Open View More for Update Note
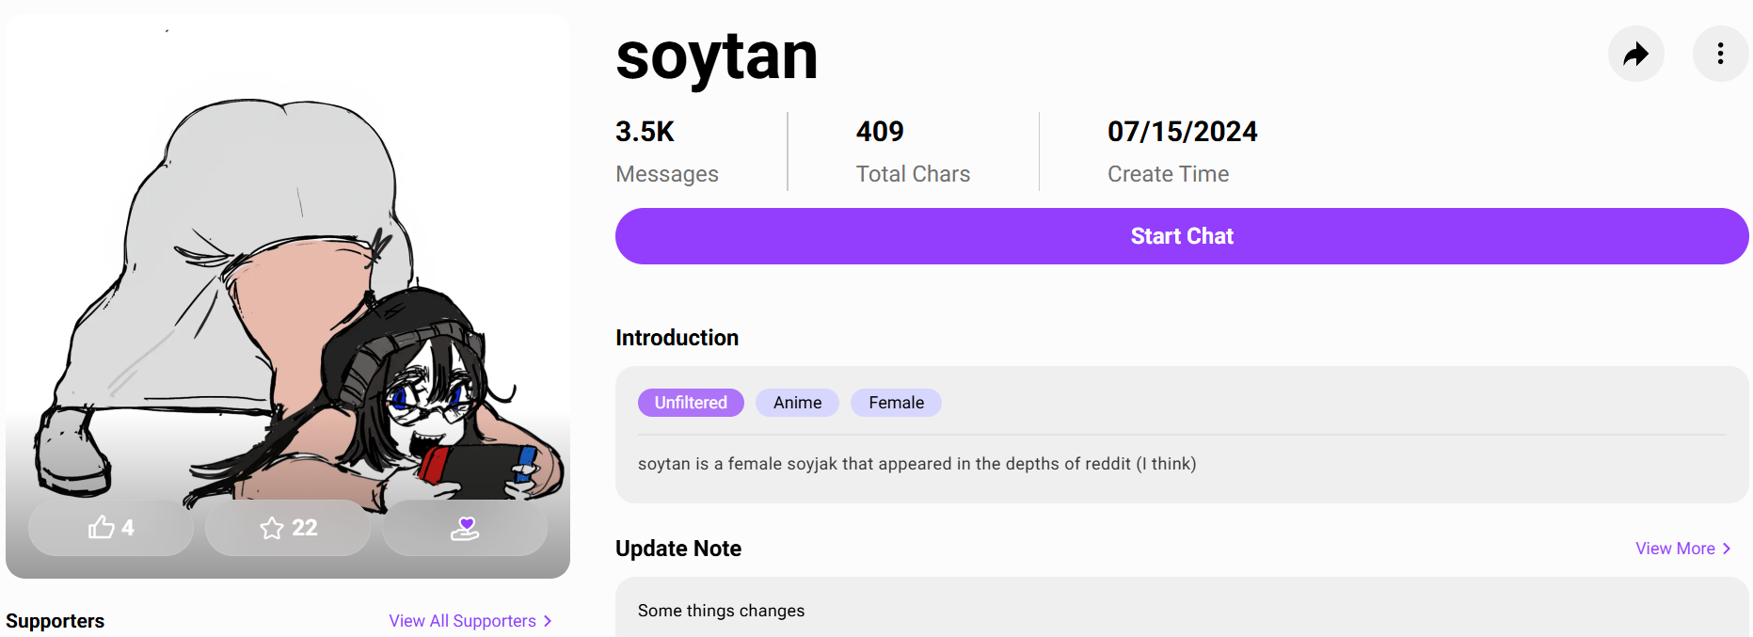This screenshot has width=1753, height=637. [x=1675, y=549]
